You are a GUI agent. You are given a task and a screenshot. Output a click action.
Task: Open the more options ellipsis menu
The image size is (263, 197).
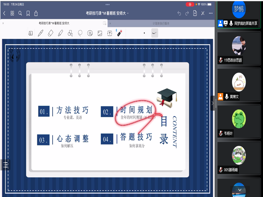[x=211, y=13]
